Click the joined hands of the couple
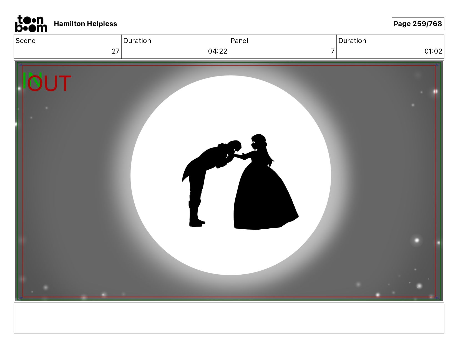Image resolution: width=458 pixels, height=354 pixels. click(239, 155)
